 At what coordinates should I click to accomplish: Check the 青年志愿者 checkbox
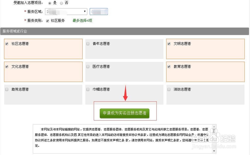pyautogui.click(x=87, y=43)
